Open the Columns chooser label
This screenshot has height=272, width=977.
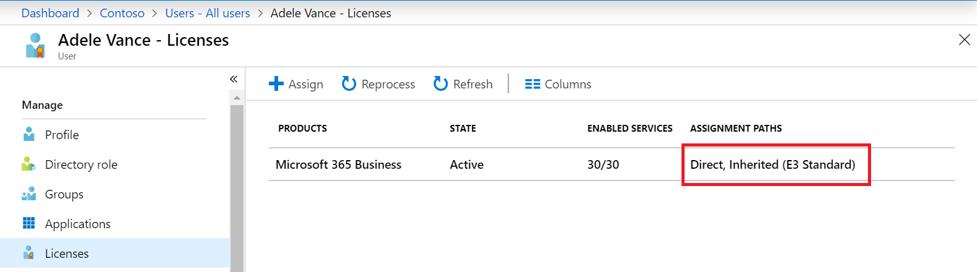click(x=568, y=84)
